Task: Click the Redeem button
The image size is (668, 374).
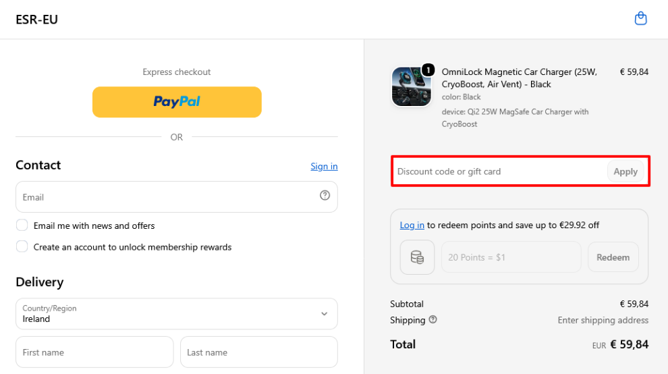Action: pyautogui.click(x=613, y=257)
